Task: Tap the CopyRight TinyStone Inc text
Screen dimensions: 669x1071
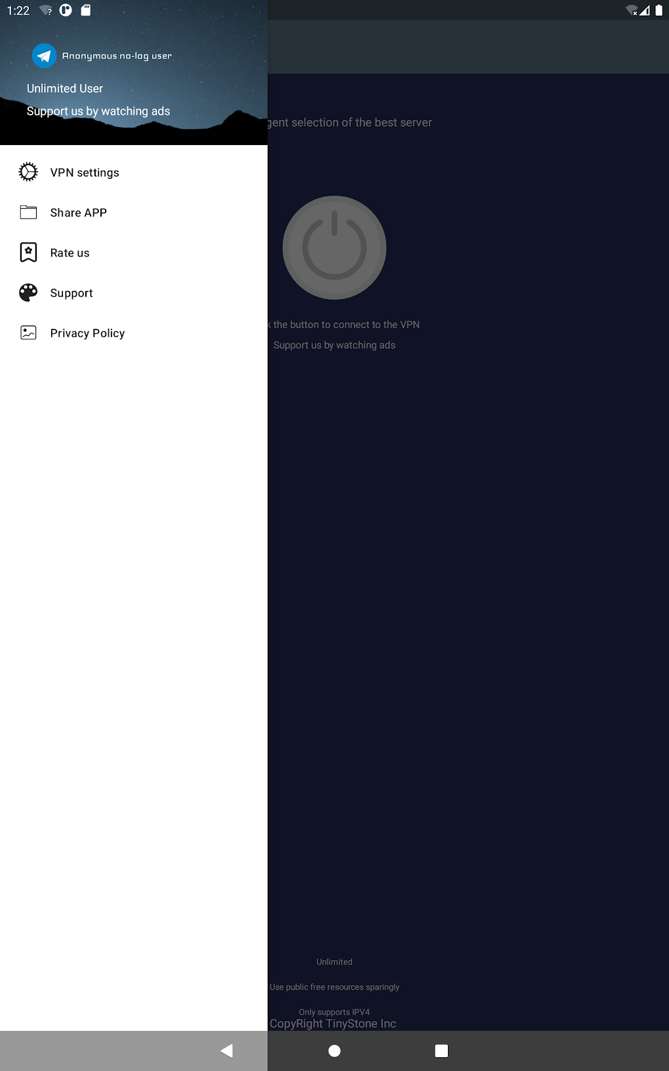Action: pyautogui.click(x=333, y=1024)
